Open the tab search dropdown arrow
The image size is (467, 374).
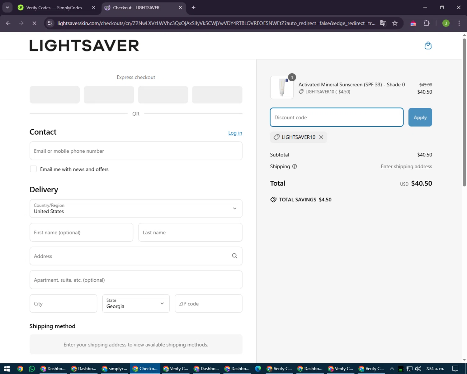click(7, 7)
